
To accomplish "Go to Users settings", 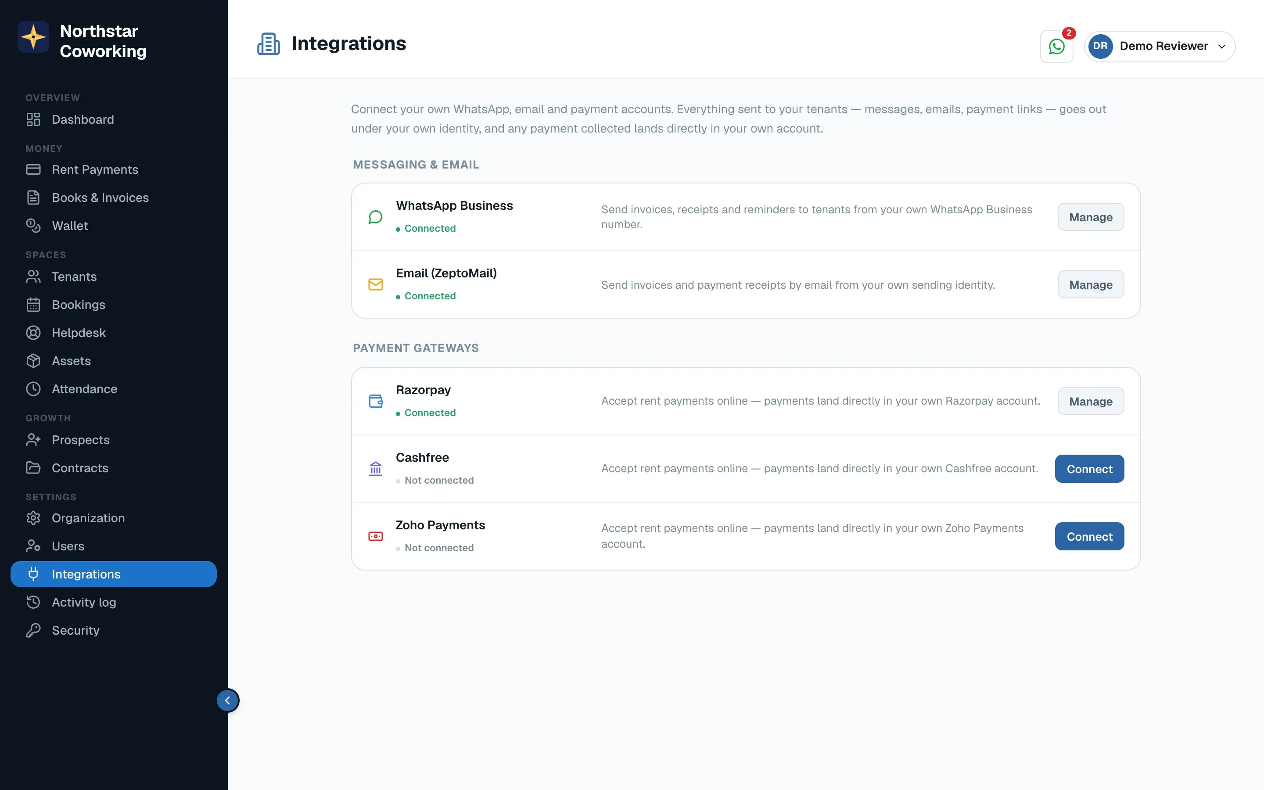I will [x=113, y=546].
